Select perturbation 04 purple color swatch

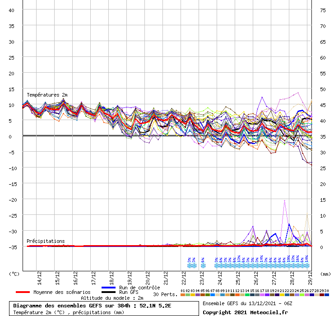[198, 295]
